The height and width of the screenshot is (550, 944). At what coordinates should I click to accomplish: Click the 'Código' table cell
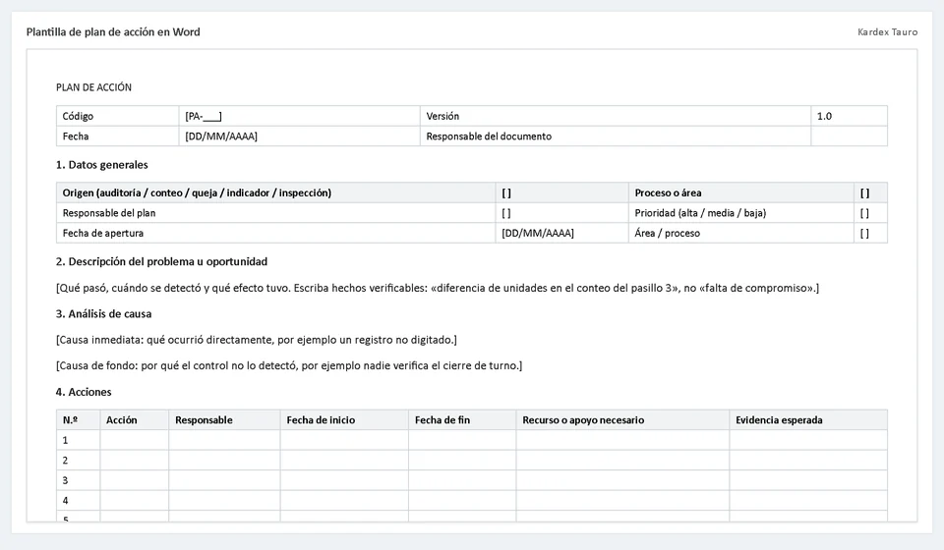(x=117, y=116)
